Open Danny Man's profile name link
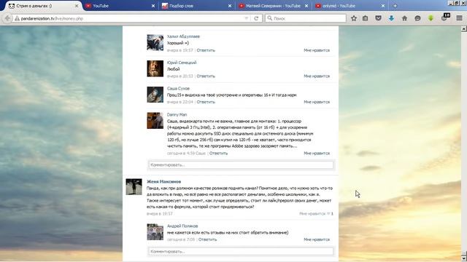 [177, 115]
